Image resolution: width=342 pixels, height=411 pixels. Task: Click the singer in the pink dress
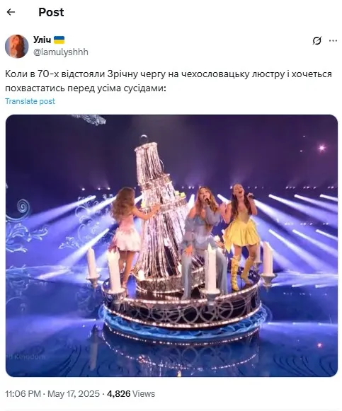pos(126,233)
